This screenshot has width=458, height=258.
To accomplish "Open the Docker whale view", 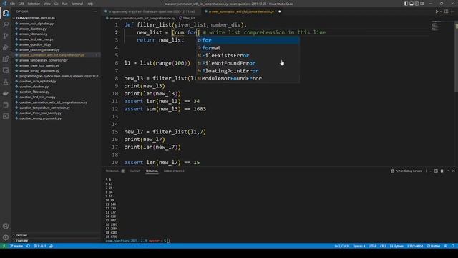I will tap(6, 93).
